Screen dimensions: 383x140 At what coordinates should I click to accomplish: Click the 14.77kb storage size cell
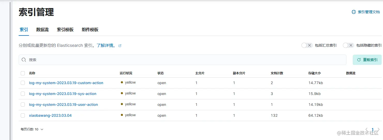(316, 83)
